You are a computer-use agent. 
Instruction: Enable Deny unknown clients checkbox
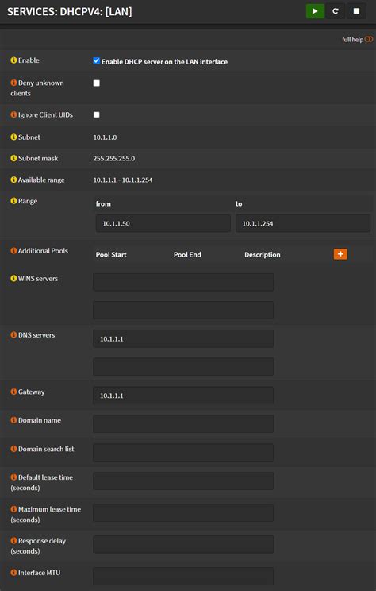96,83
